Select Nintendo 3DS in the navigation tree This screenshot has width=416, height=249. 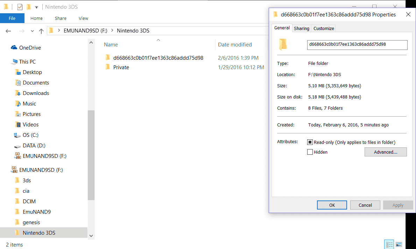[x=43, y=233]
